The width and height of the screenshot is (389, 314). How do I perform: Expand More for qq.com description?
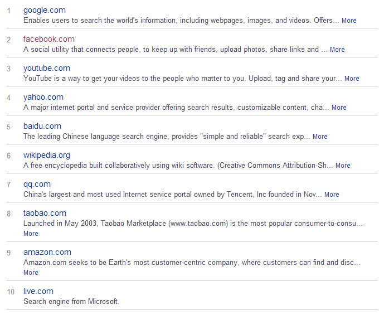click(x=332, y=195)
